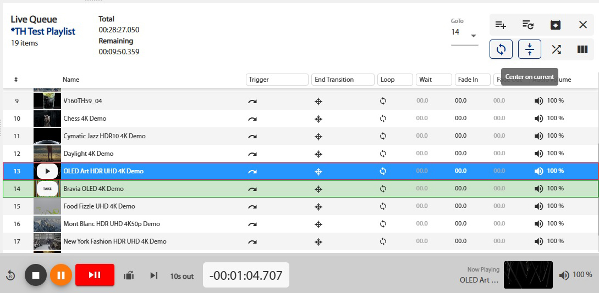Select Cymatic Jazz HDR10 4K Demo
This screenshot has width=599, height=293.
pos(300,136)
